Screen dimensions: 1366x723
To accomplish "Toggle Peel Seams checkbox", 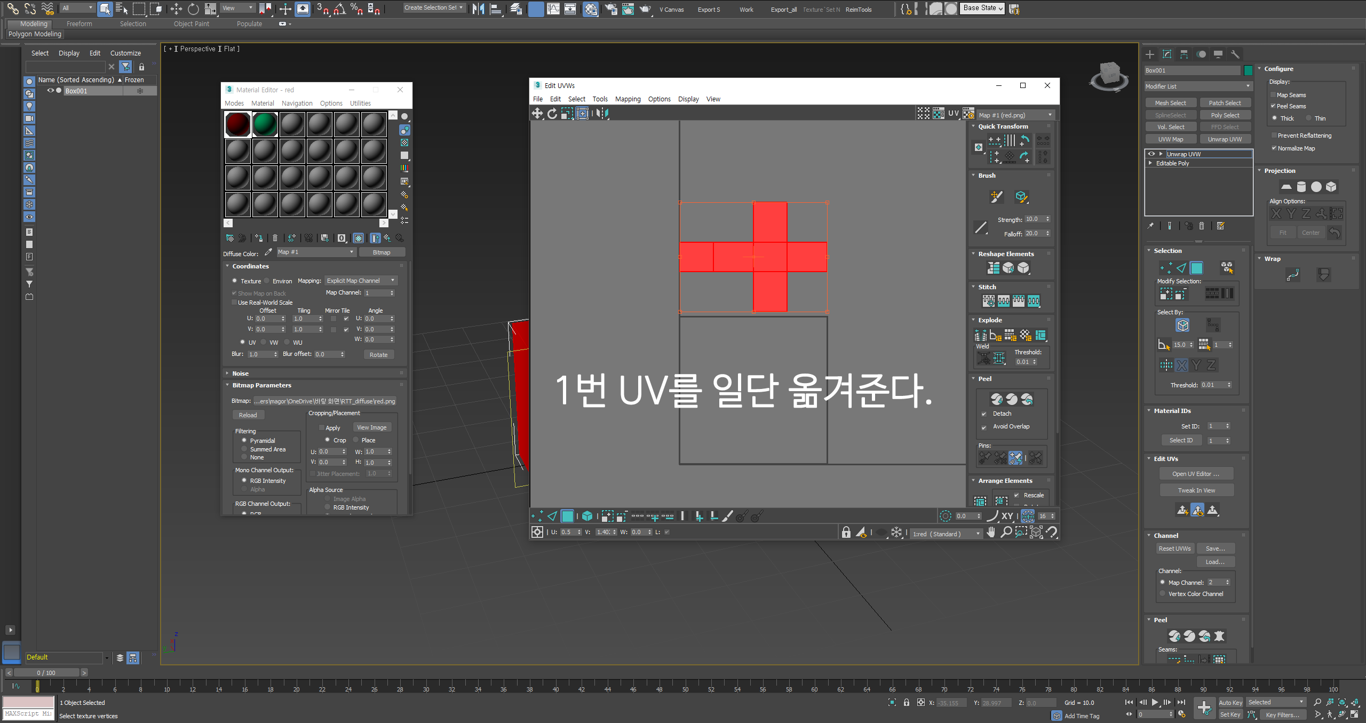I will tap(1273, 106).
